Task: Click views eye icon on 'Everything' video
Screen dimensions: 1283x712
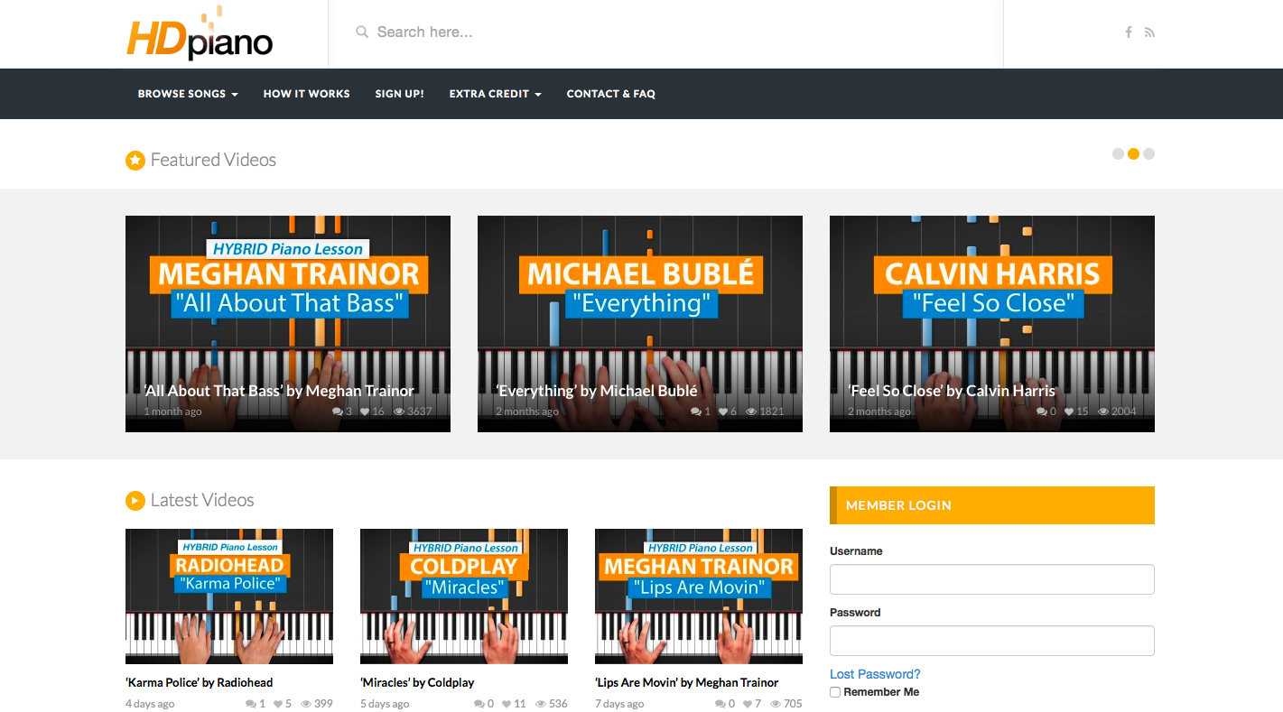Action: click(751, 411)
